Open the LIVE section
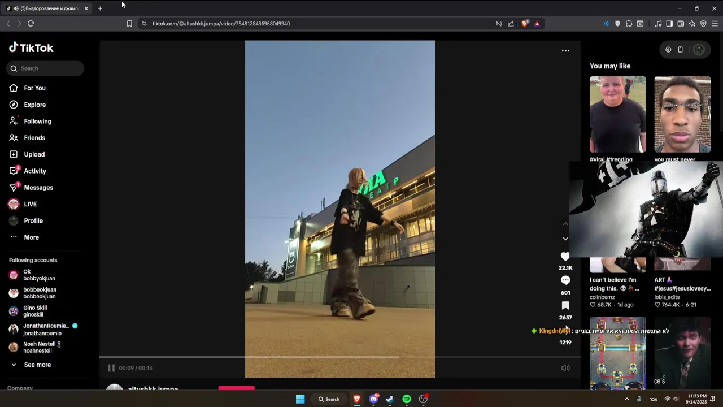The width and height of the screenshot is (723, 407). coord(30,204)
